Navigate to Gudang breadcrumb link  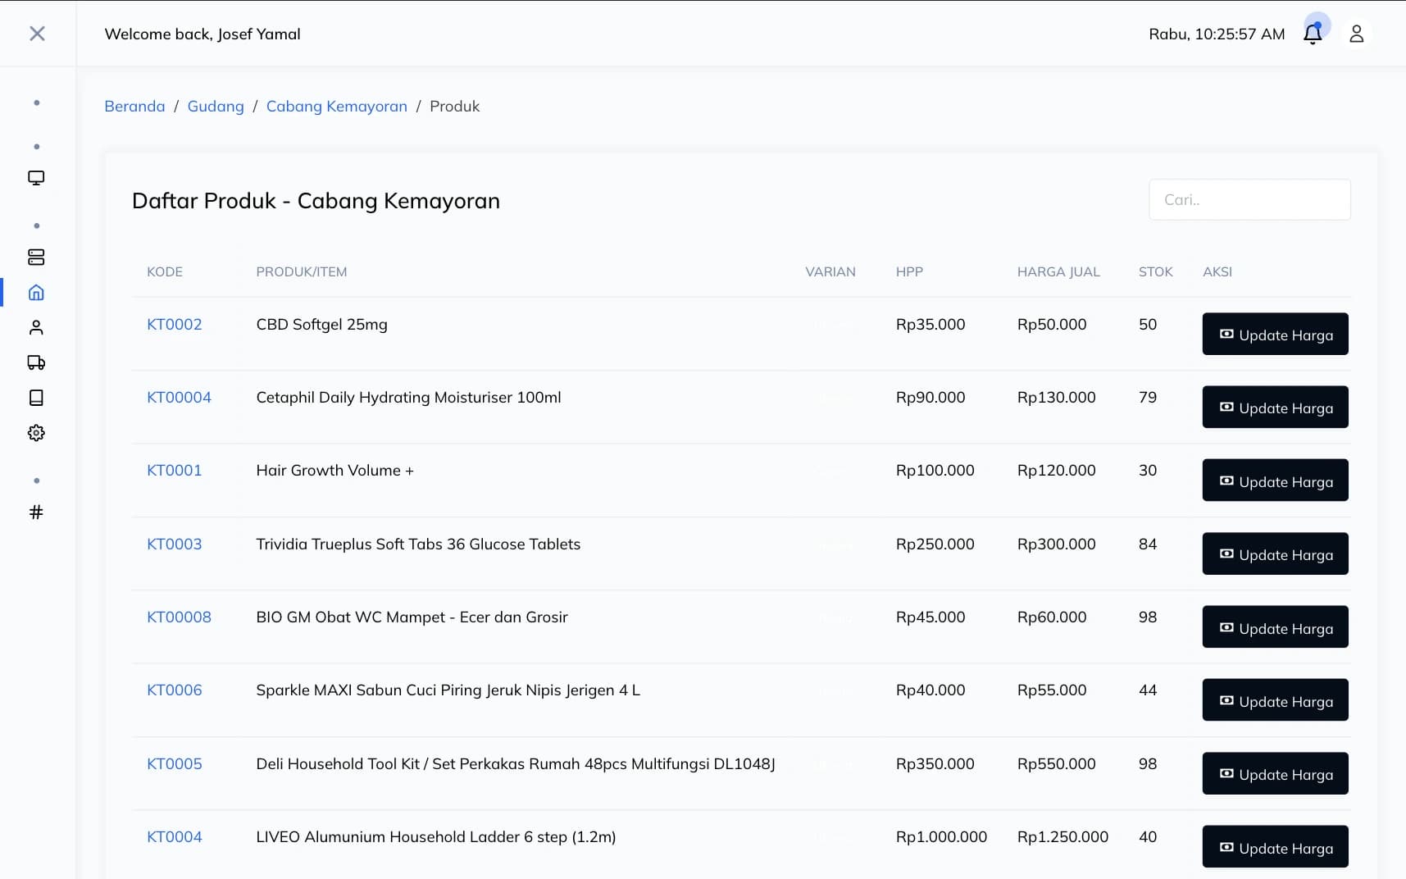coord(216,107)
